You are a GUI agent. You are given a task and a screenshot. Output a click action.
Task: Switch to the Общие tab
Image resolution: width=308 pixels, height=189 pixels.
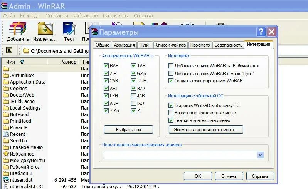click(102, 45)
